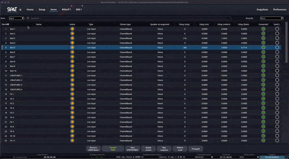The height and width of the screenshot is (159, 289).
Task: Open the Timecode source Absolute dropdown
Action: (204, 157)
